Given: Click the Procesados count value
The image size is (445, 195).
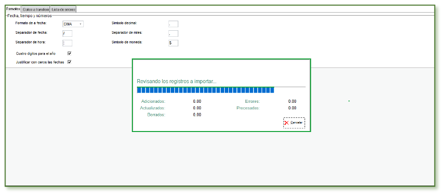Looking at the screenshot, I should click(x=292, y=108).
